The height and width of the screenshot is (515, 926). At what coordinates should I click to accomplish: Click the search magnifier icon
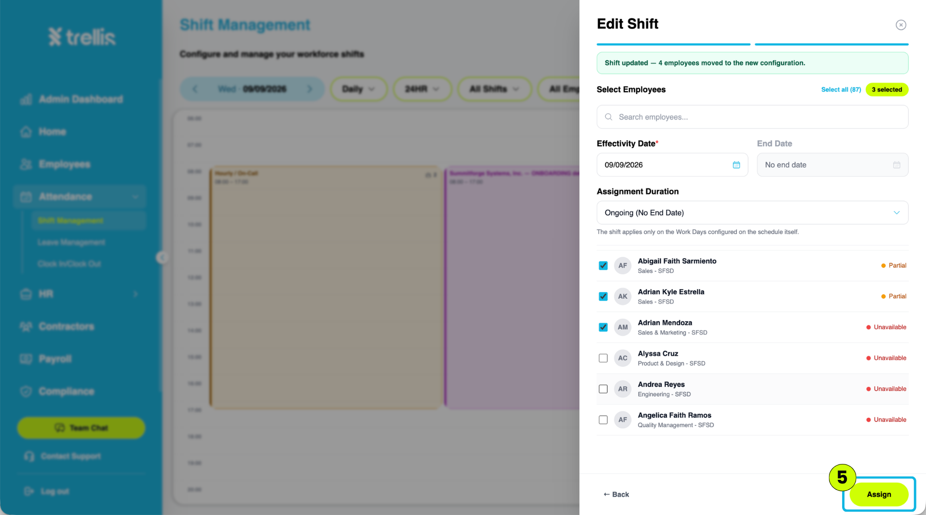click(x=608, y=117)
